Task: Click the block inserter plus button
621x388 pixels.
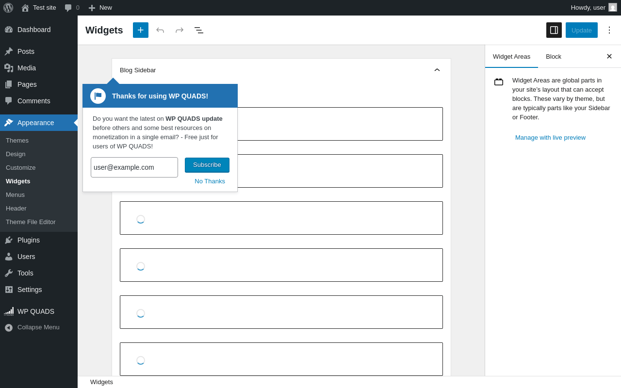Action: click(x=141, y=30)
